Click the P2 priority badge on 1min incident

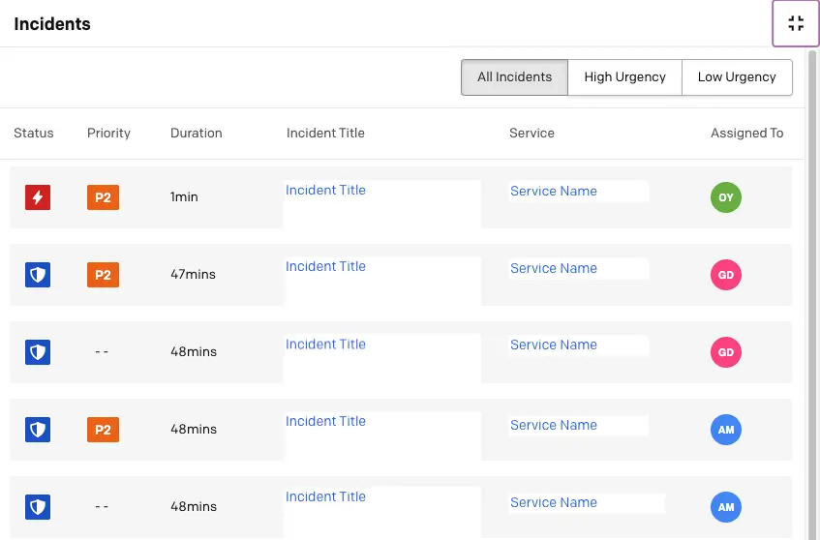(x=103, y=197)
